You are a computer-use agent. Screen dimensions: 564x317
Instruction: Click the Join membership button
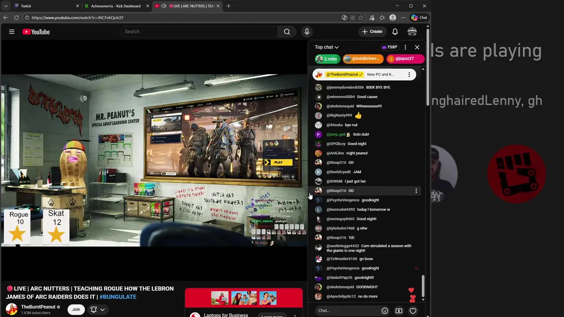click(76, 310)
